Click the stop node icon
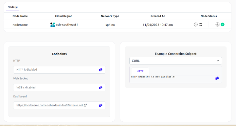 point(195,25)
